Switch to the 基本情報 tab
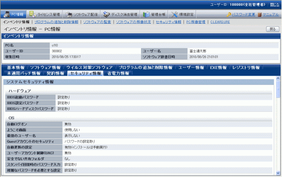The height and width of the screenshot is (177, 282). coord(15,68)
